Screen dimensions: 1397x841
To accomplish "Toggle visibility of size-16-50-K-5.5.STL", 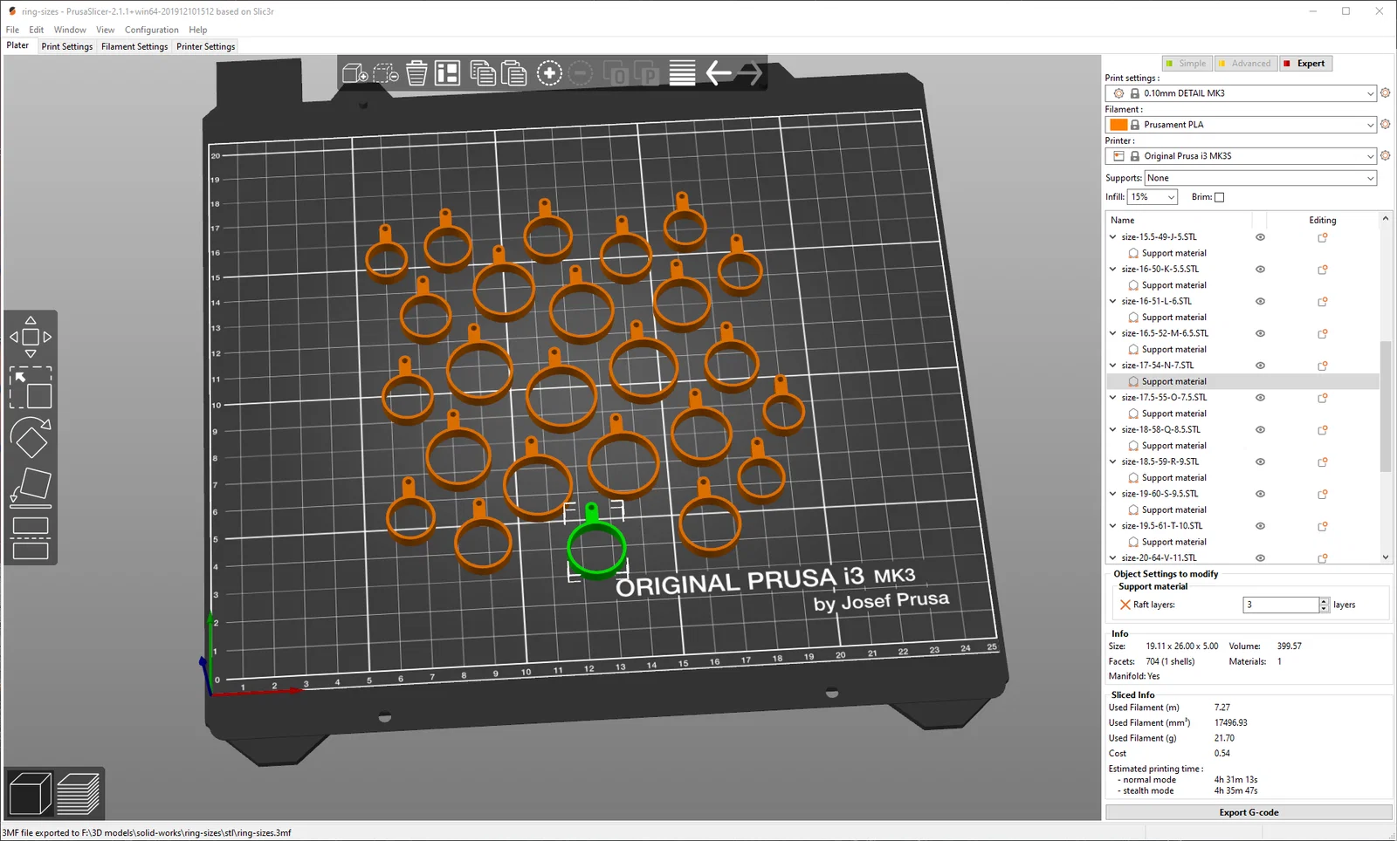I will point(1260,270).
